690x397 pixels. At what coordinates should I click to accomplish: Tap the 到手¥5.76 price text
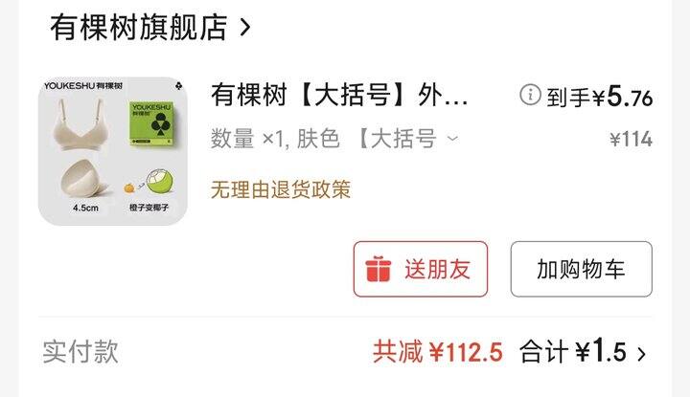coord(599,97)
